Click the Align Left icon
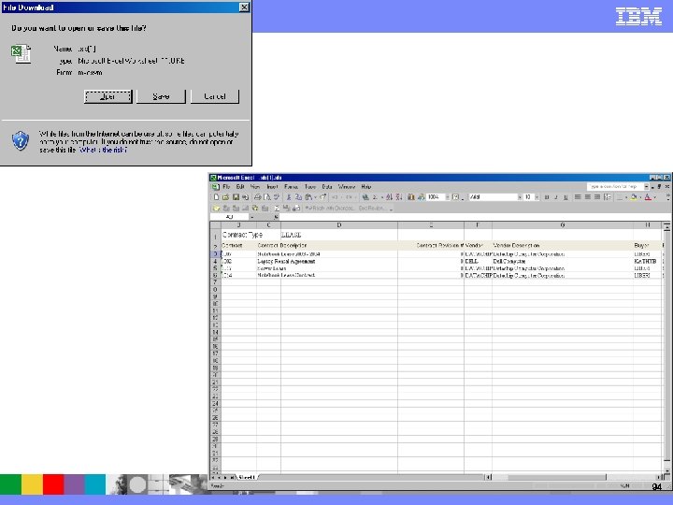Screen dimensions: 673x505 [x=578, y=196]
